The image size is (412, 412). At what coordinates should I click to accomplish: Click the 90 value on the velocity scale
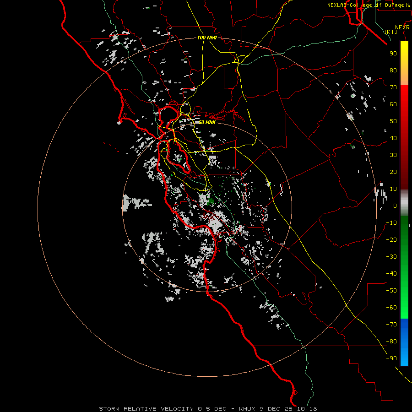click(x=393, y=54)
